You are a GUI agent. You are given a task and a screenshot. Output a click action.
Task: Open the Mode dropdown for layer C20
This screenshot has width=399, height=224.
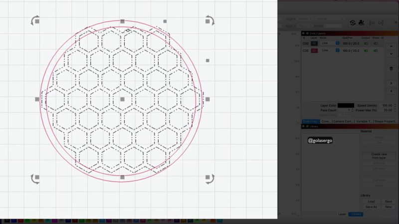coord(337,50)
